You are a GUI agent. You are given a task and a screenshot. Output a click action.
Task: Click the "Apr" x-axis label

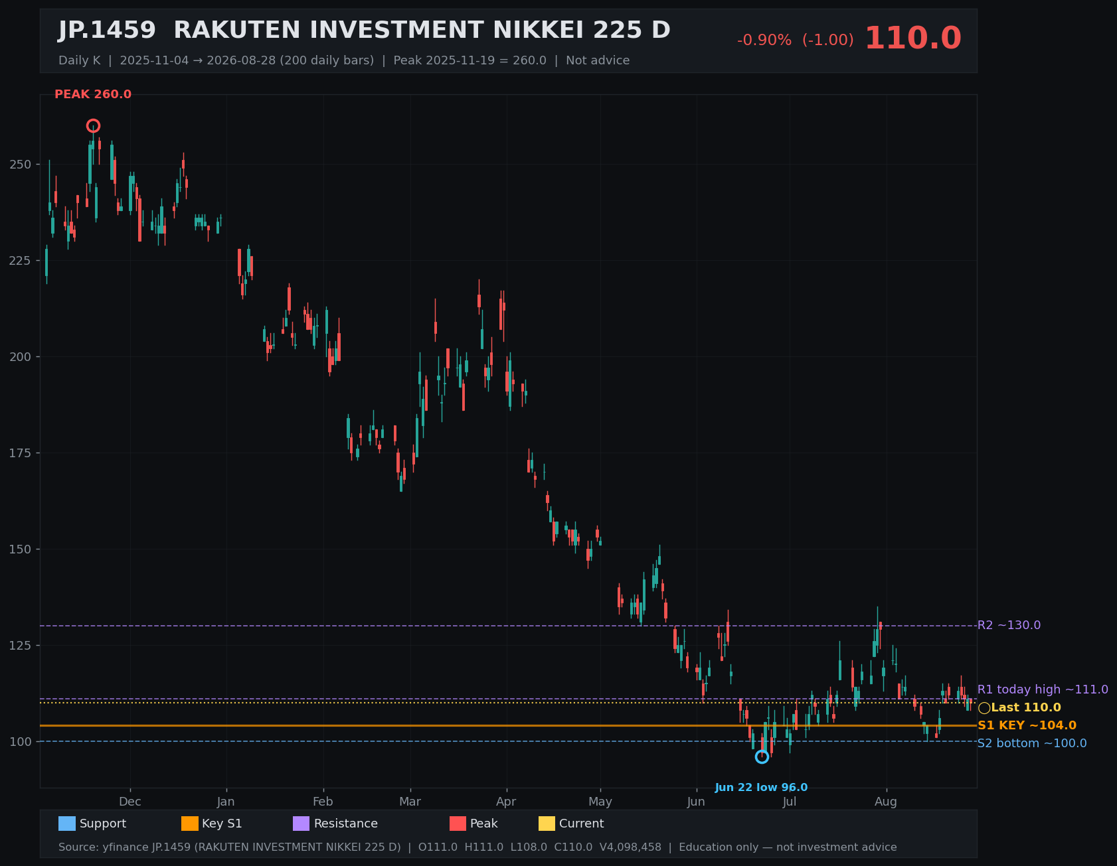click(507, 802)
